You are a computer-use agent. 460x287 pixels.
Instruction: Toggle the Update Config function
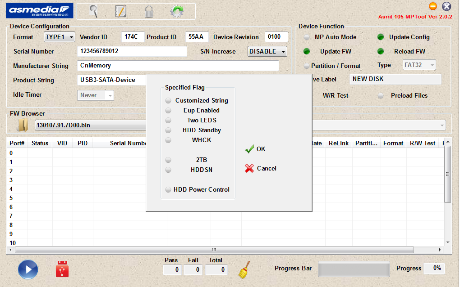[x=381, y=37]
